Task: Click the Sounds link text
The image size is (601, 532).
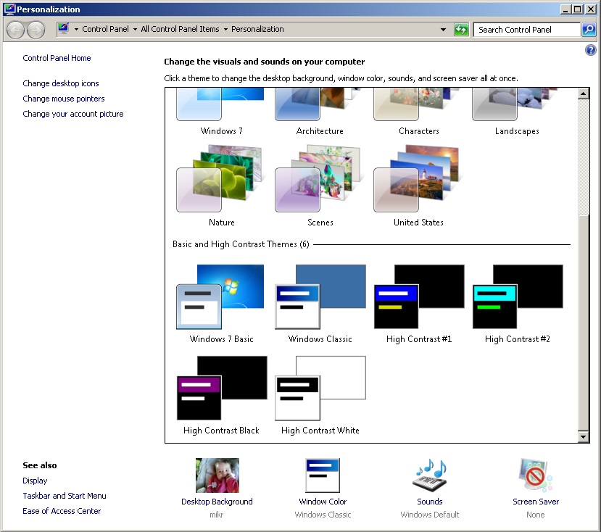Action: click(x=430, y=502)
